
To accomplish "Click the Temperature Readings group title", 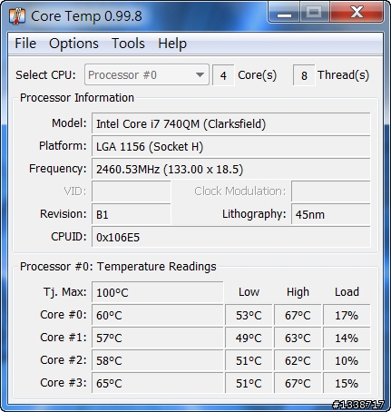I will pyautogui.click(x=118, y=267).
